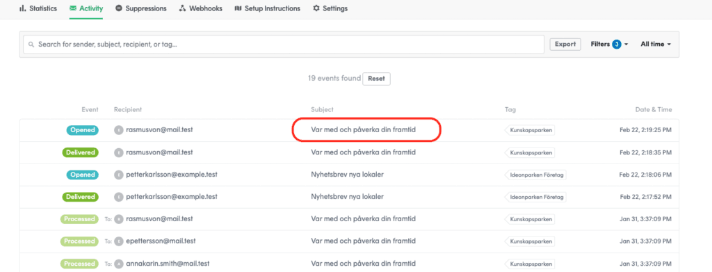Click petterkarlsson@example.test in the Delivered row
This screenshot has height=272, width=712.
click(x=172, y=197)
